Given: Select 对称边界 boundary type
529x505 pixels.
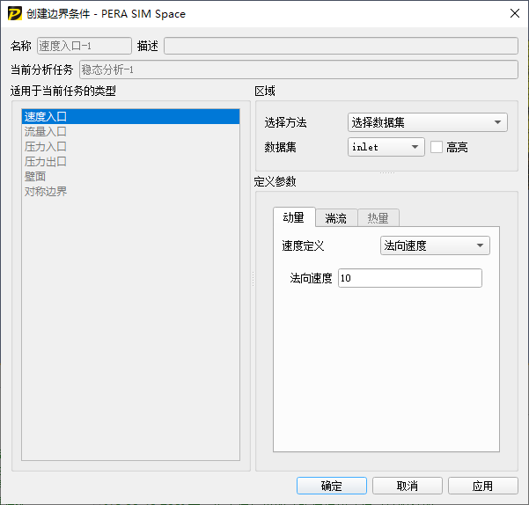Looking at the screenshot, I should pyautogui.click(x=130, y=191).
